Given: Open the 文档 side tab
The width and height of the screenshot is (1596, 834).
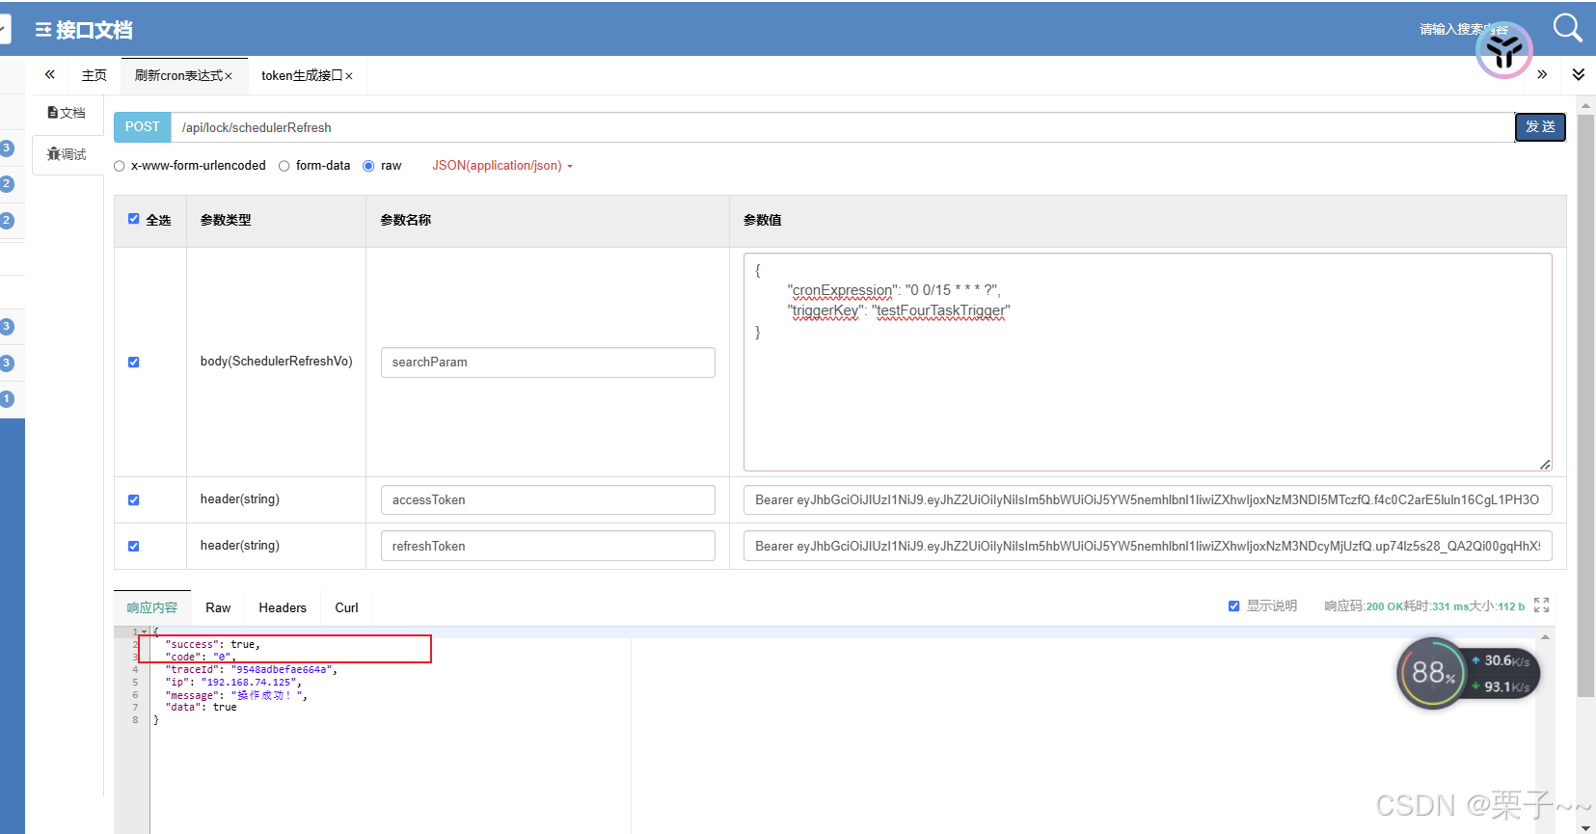Looking at the screenshot, I should (67, 113).
